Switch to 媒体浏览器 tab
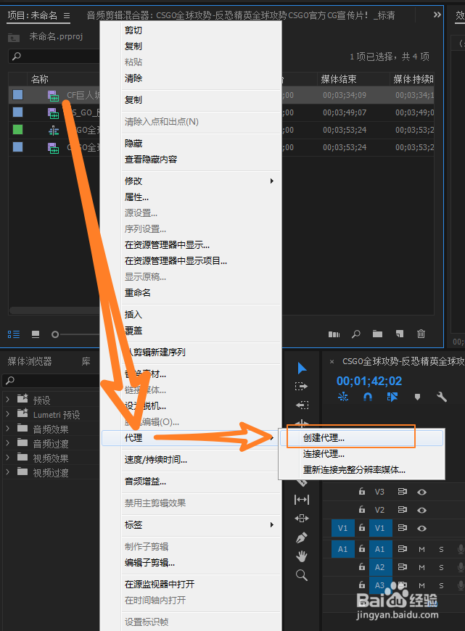This screenshot has width=465, height=631. tap(30, 361)
